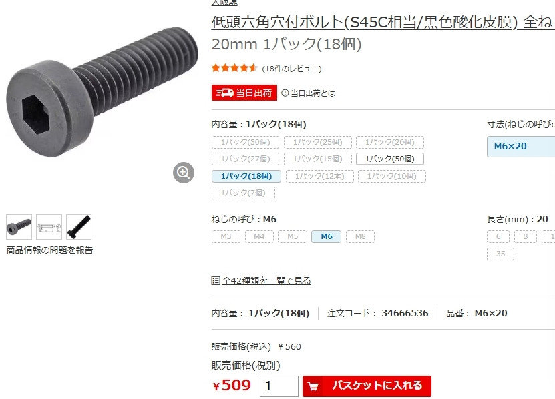Select the dimension drawing thumbnail

pyautogui.click(x=49, y=227)
